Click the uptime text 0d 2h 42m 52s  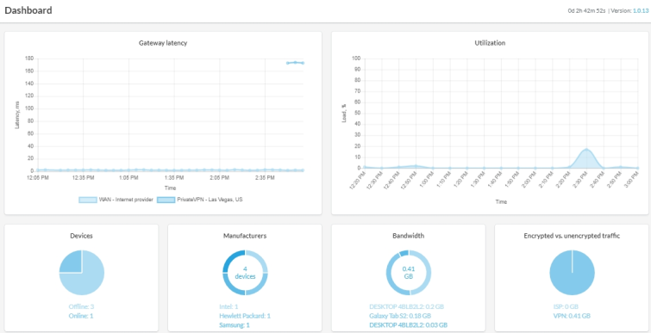(586, 11)
